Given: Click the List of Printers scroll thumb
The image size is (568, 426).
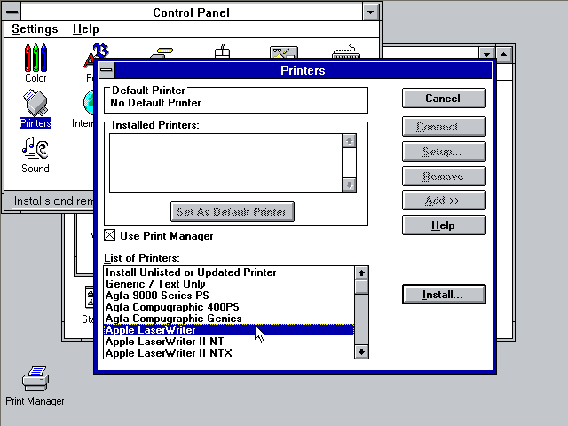Looking at the screenshot, I should click(361, 287).
